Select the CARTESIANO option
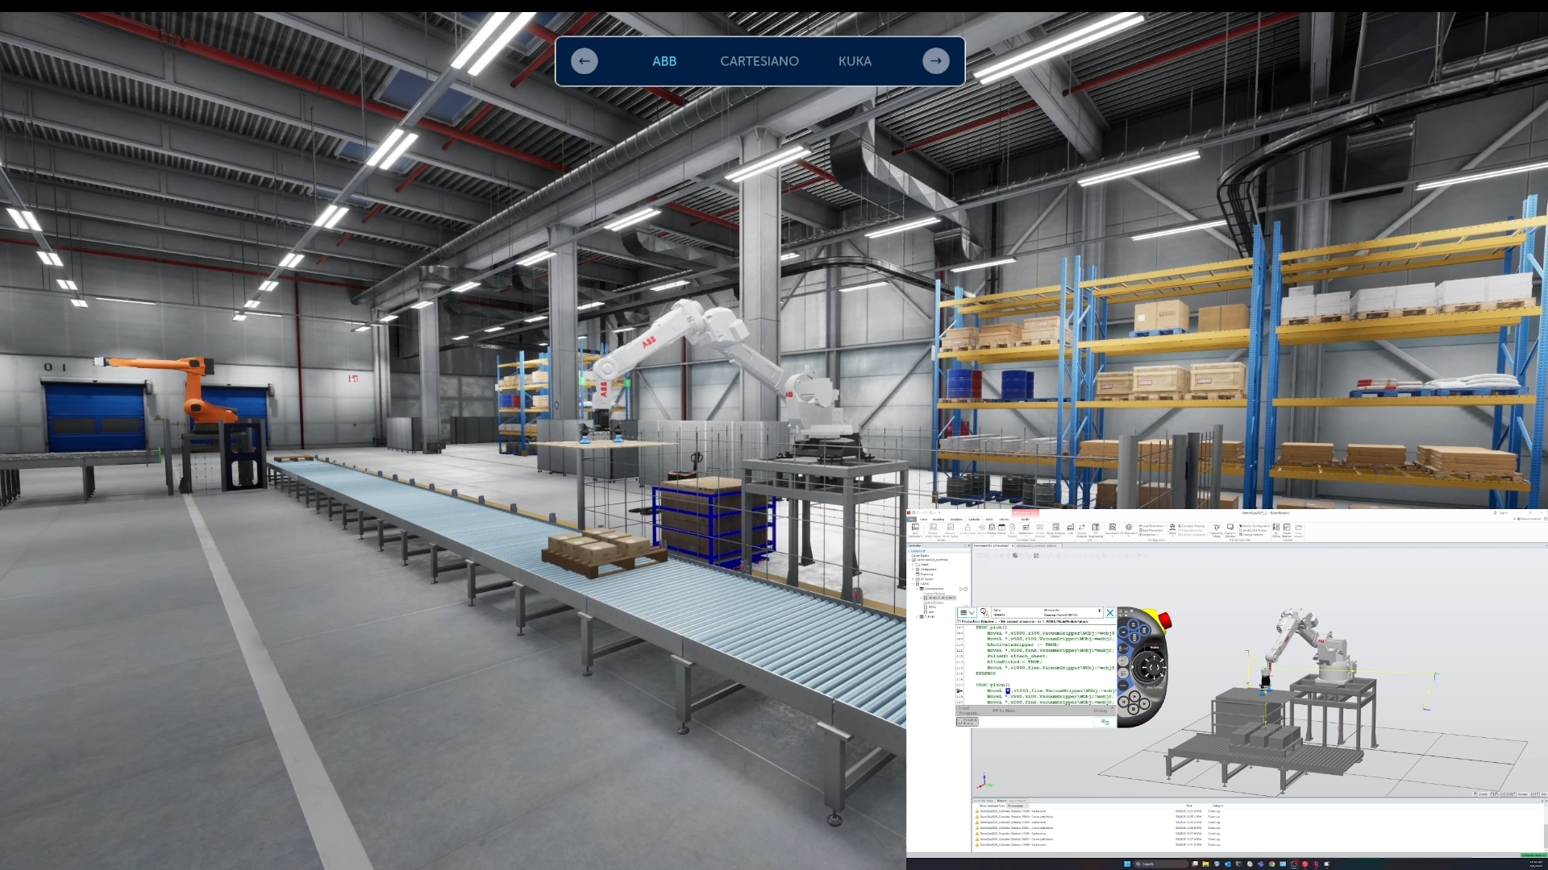Screen dimensions: 1548x870 (759, 61)
